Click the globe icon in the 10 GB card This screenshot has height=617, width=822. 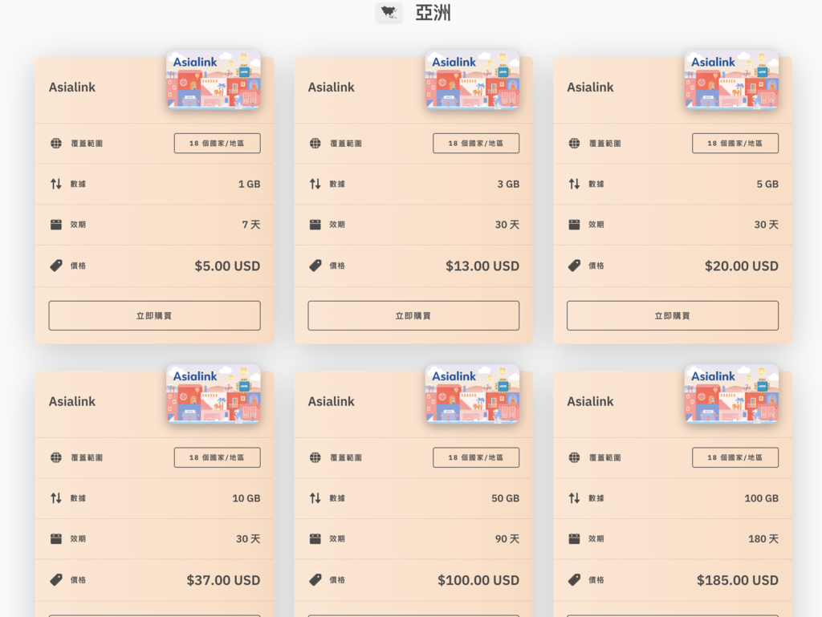tap(56, 457)
